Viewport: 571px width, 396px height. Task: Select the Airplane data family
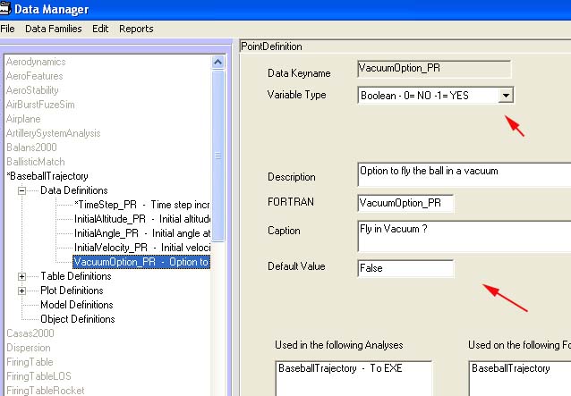(x=23, y=119)
